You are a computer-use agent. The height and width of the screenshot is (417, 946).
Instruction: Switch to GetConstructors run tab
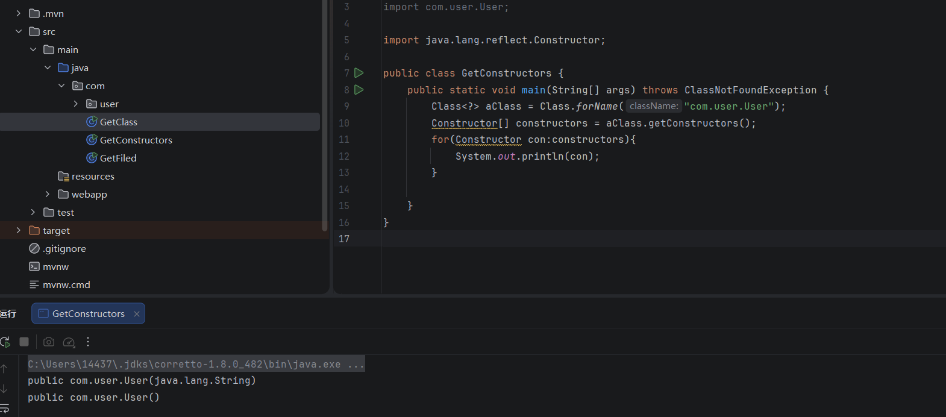coord(88,313)
